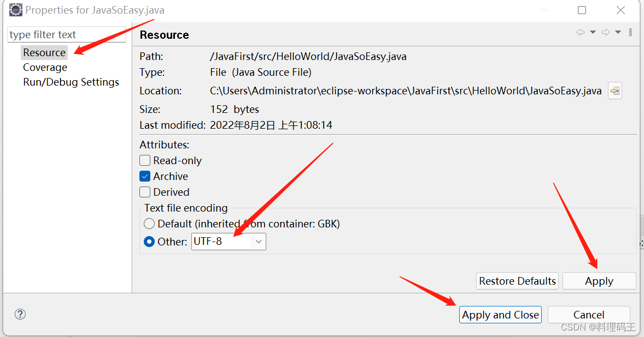This screenshot has width=644, height=337.
Task: Close the Properties dialog with X
Action: click(620, 10)
